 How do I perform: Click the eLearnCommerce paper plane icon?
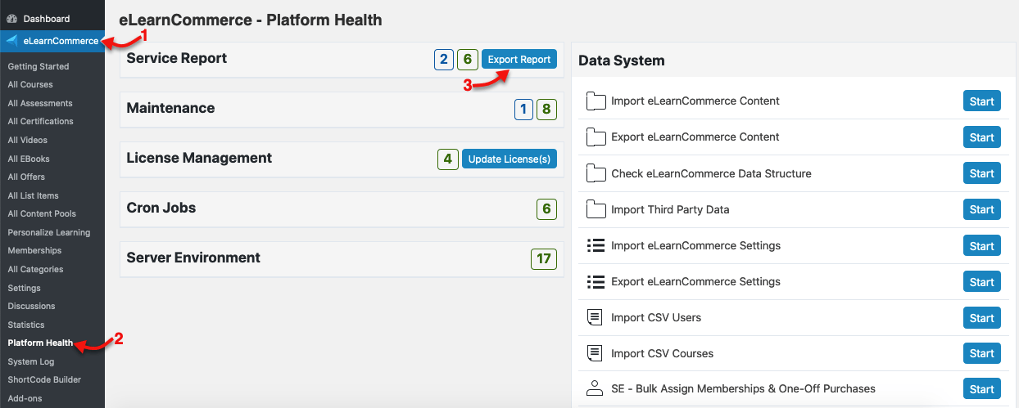point(12,40)
